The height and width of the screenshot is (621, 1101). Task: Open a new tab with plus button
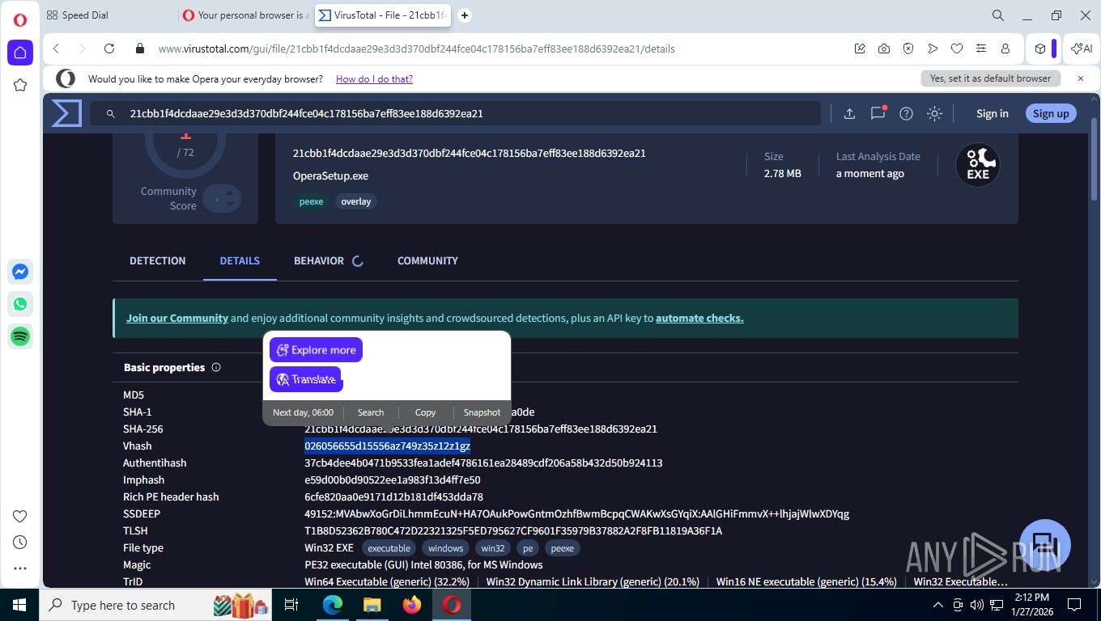465,15
